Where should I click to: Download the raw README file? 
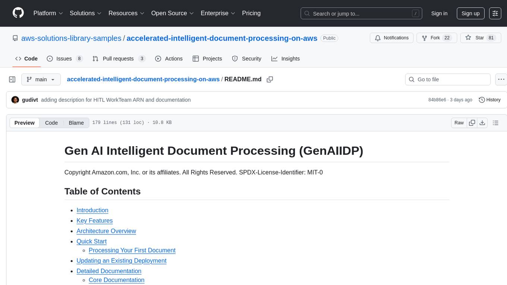pyautogui.click(x=482, y=123)
